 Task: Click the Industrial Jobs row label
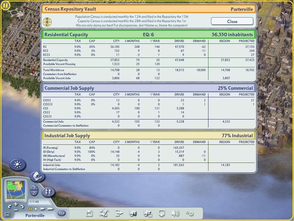tap(52, 165)
